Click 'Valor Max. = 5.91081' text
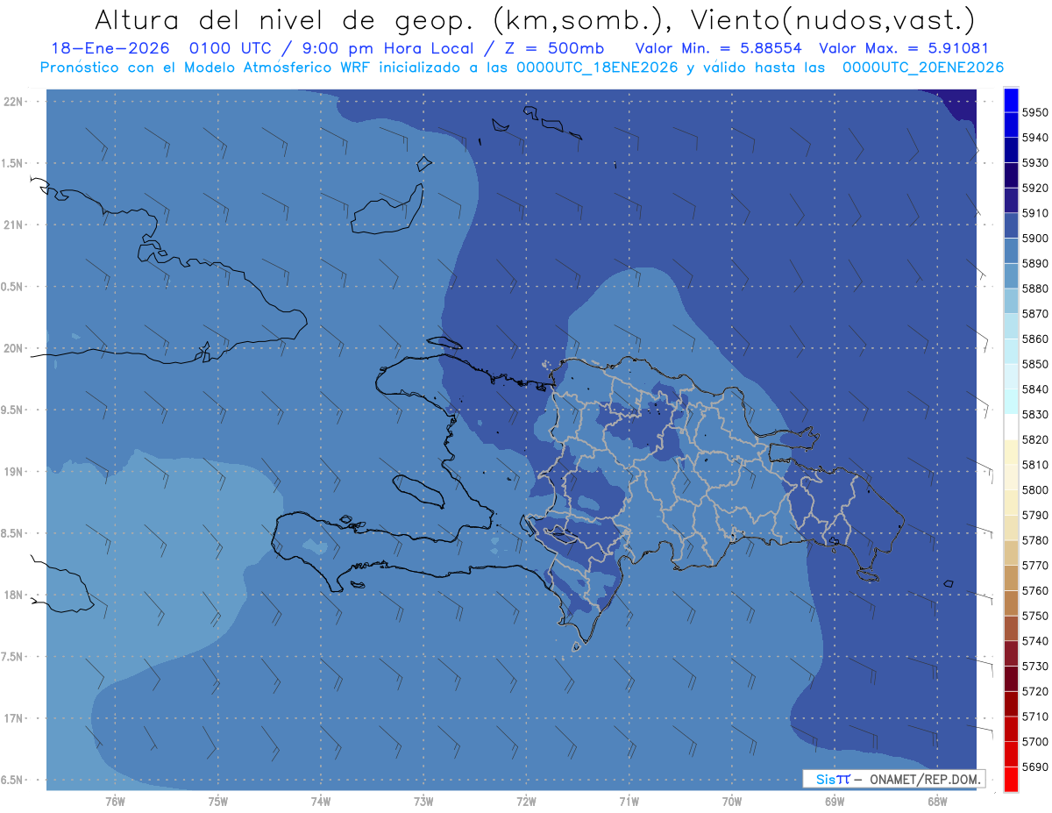1052x813 pixels. [x=904, y=48]
